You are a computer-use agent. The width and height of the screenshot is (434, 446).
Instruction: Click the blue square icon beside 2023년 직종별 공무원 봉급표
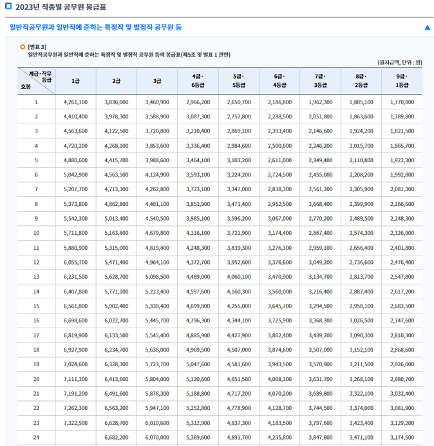[x=8, y=6]
